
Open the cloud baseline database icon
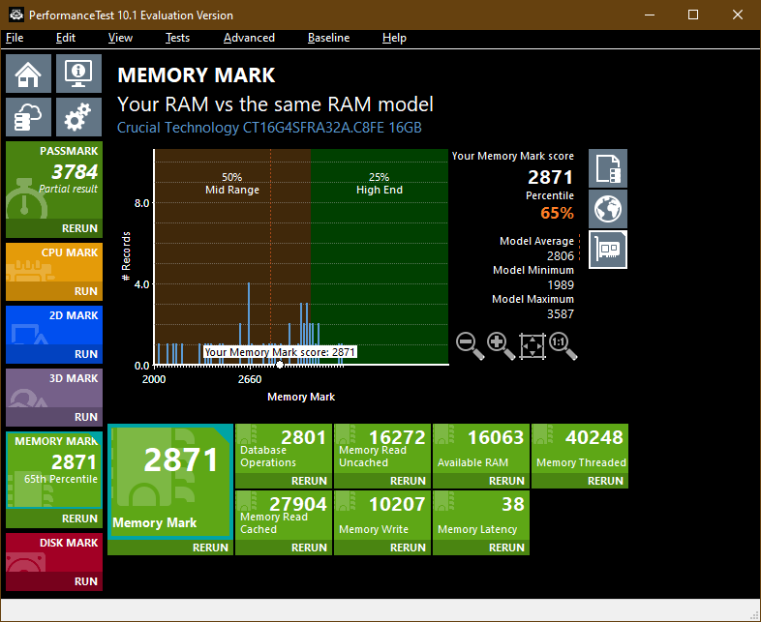(29, 117)
